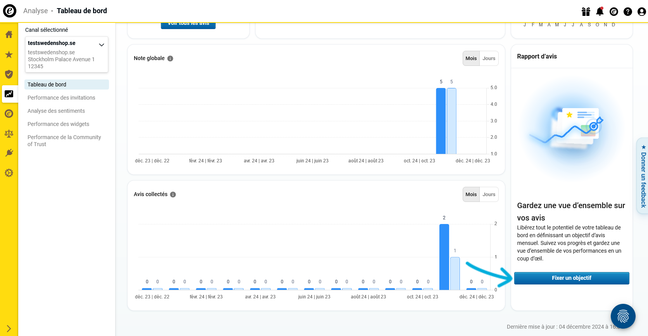The image size is (648, 336).
Task: Switch Avis collectés chart to Jours
Action: pyautogui.click(x=489, y=195)
